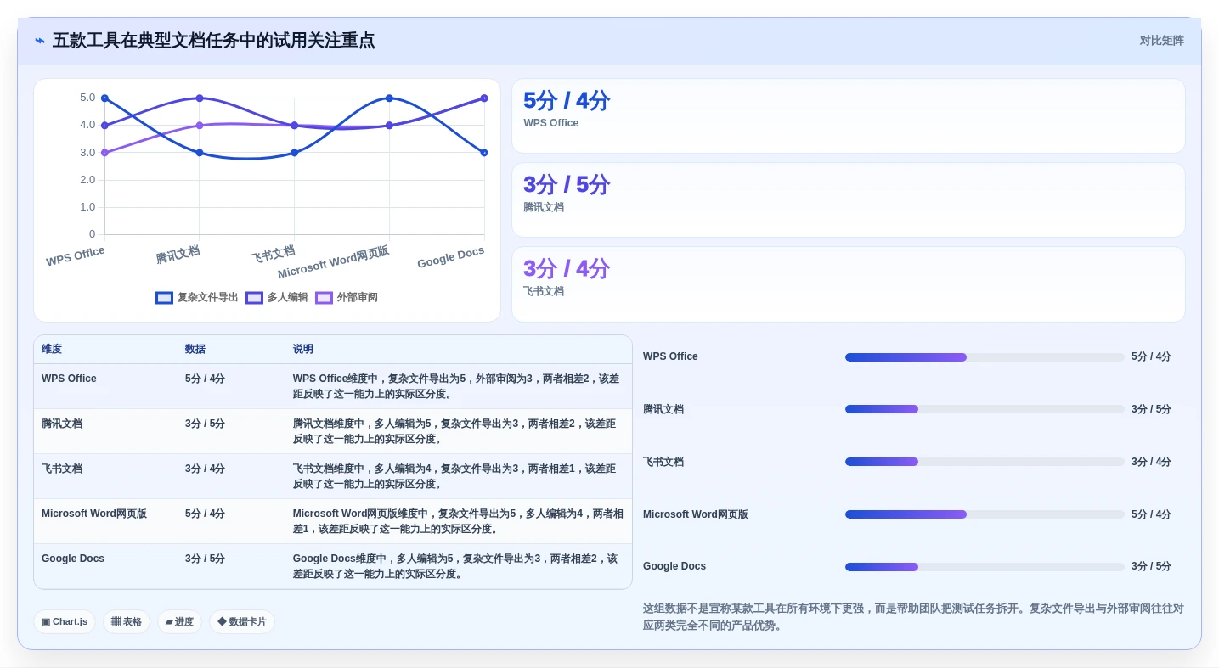This screenshot has width=1219, height=668.
Task: Select the 数据卡片 chip
Action: pyautogui.click(x=241, y=622)
